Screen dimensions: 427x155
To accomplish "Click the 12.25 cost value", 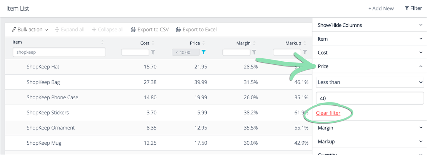I will (x=150, y=143).
